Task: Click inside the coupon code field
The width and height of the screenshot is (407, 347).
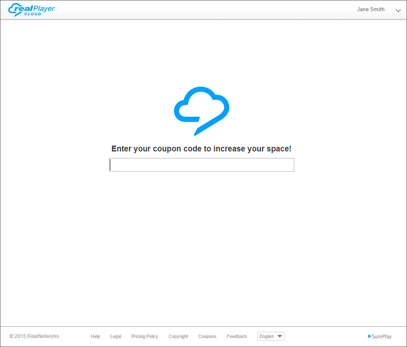Action: pos(201,165)
